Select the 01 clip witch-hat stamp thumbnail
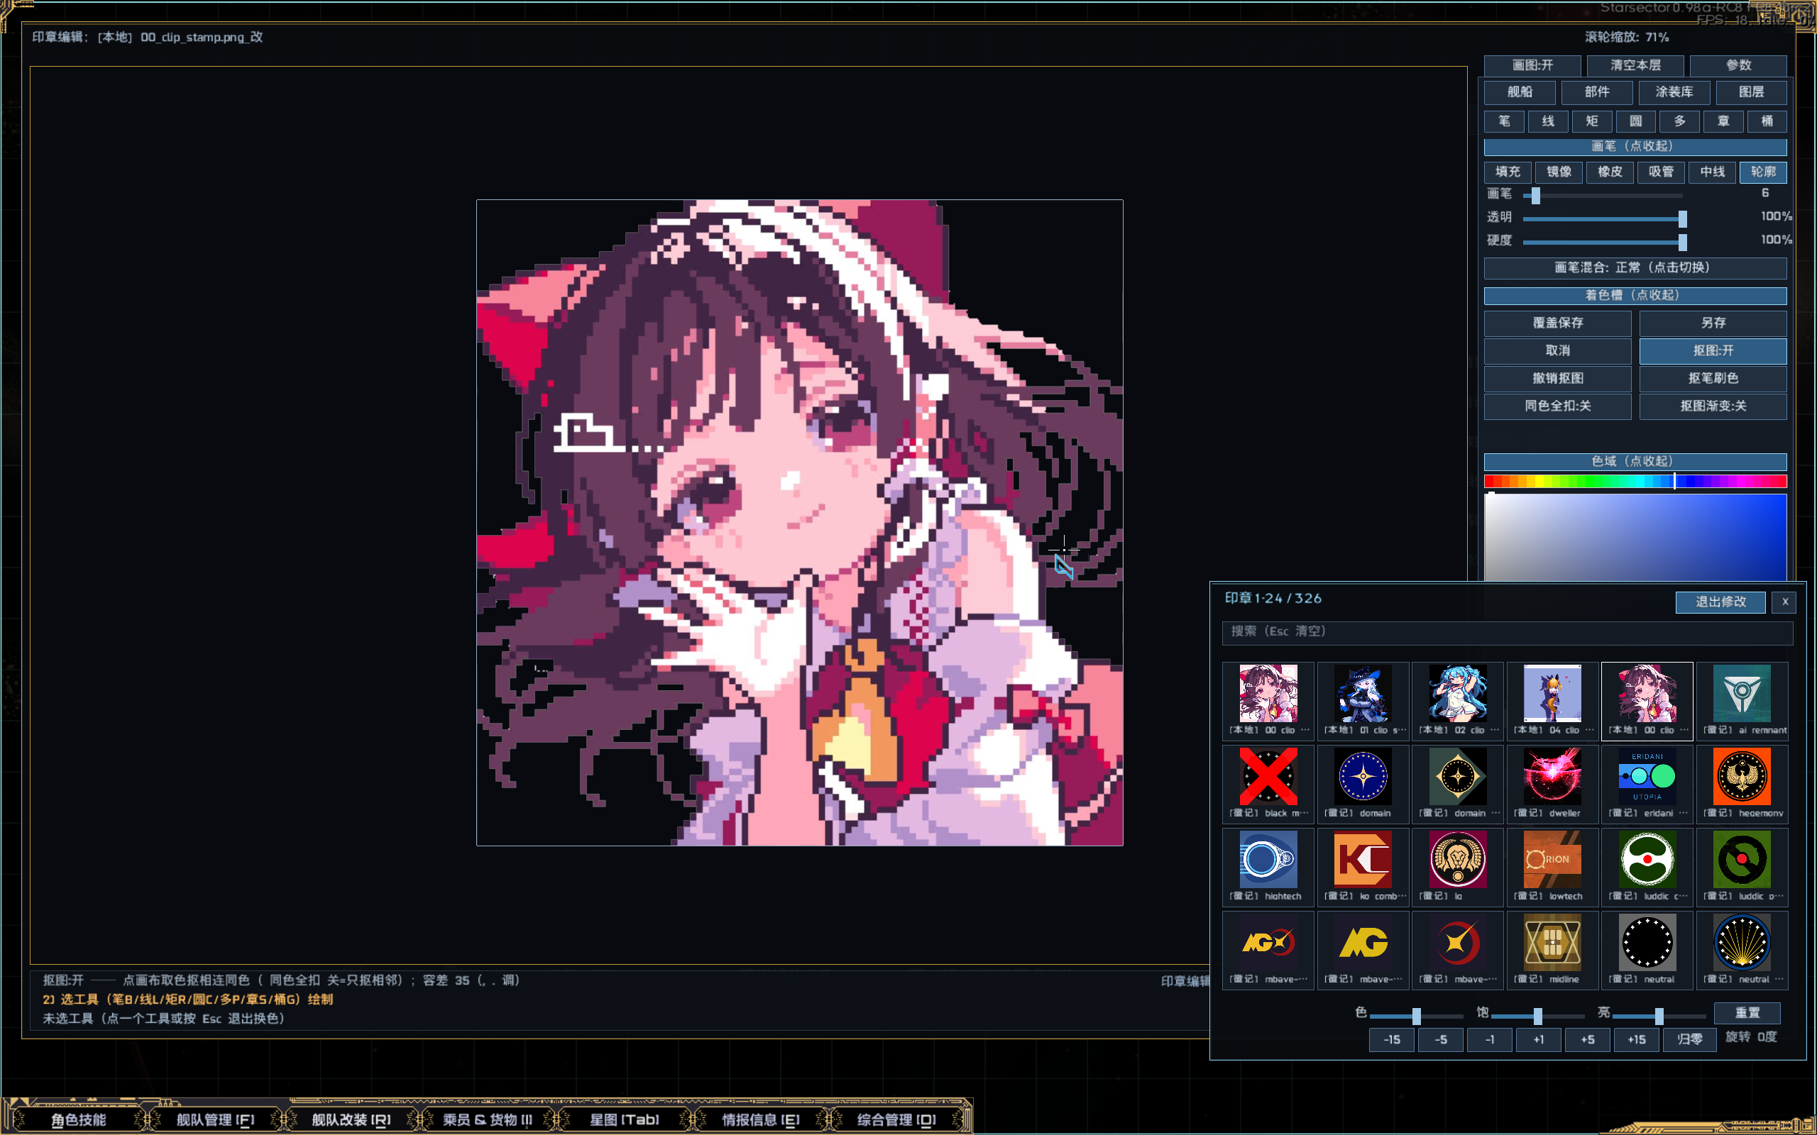 pyautogui.click(x=1363, y=700)
